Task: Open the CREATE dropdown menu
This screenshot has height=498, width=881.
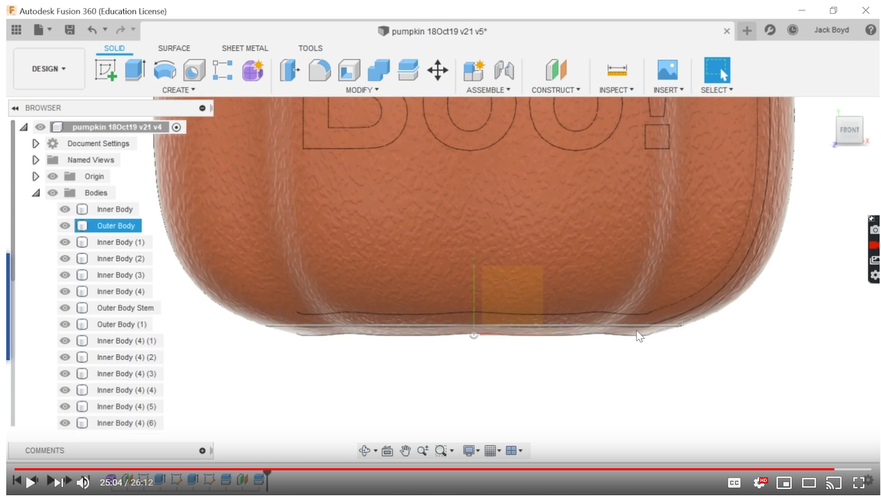Action: point(179,90)
